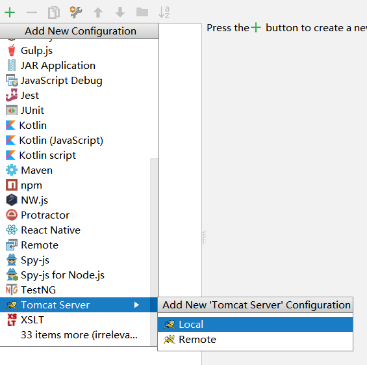Screen dimensions: 367x365
Task: Open Tomcat Server menu entry
Action: tap(79, 304)
